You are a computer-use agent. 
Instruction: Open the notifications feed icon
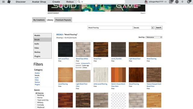pyautogui.click(x=171, y=2)
